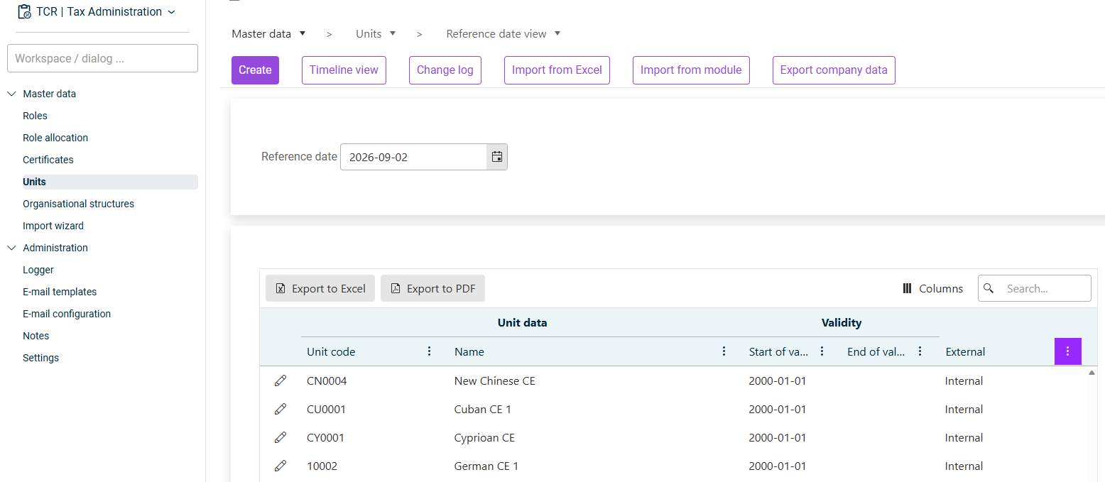The image size is (1105, 482).
Task: Click Import from module
Action: 691,70
